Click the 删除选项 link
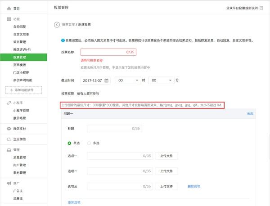The image size is (270, 206). tap(194, 186)
